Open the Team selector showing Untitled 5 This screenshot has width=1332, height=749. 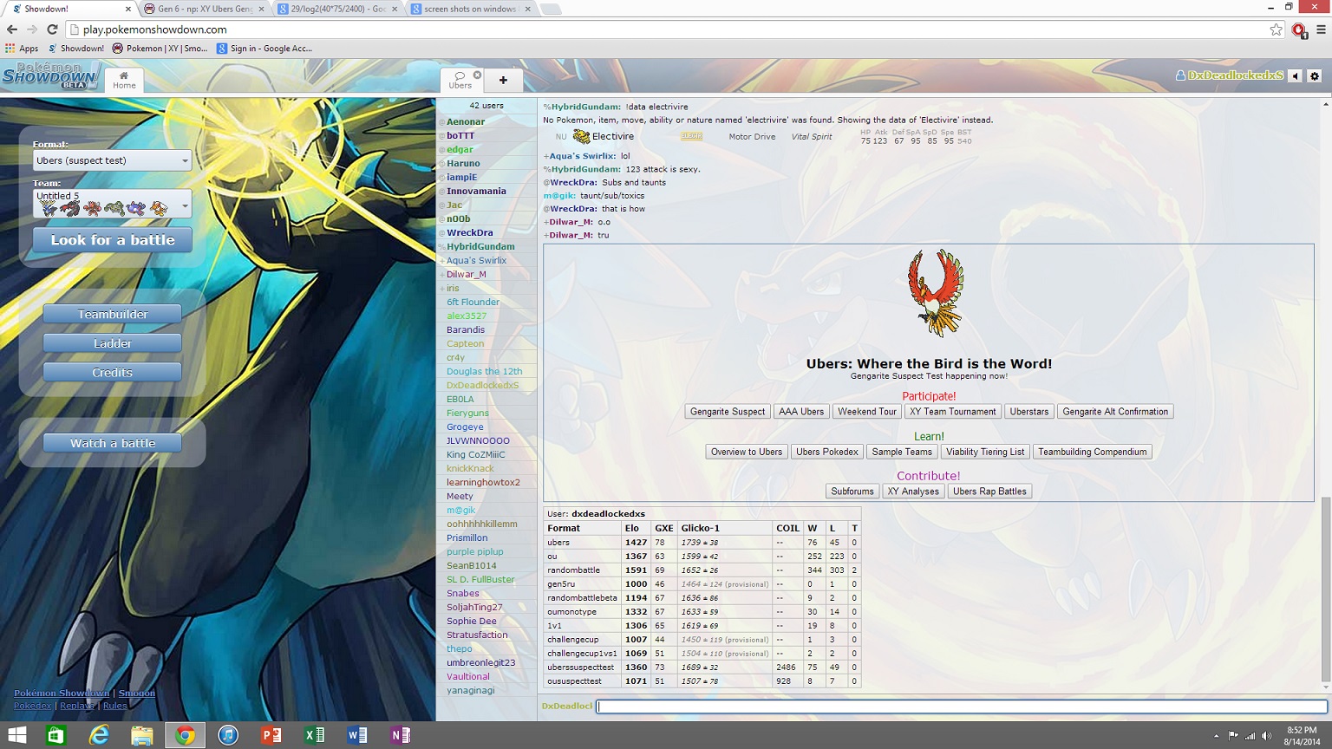(112, 204)
